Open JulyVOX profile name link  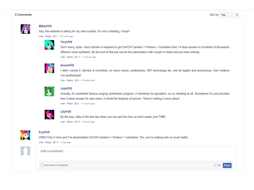[x=66, y=89]
